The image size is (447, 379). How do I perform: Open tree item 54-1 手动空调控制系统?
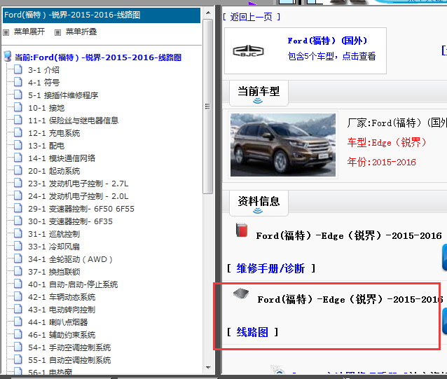tap(69, 347)
